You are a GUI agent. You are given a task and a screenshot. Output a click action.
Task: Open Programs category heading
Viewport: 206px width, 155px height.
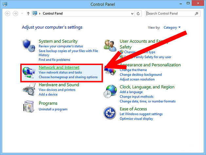[x=48, y=103]
